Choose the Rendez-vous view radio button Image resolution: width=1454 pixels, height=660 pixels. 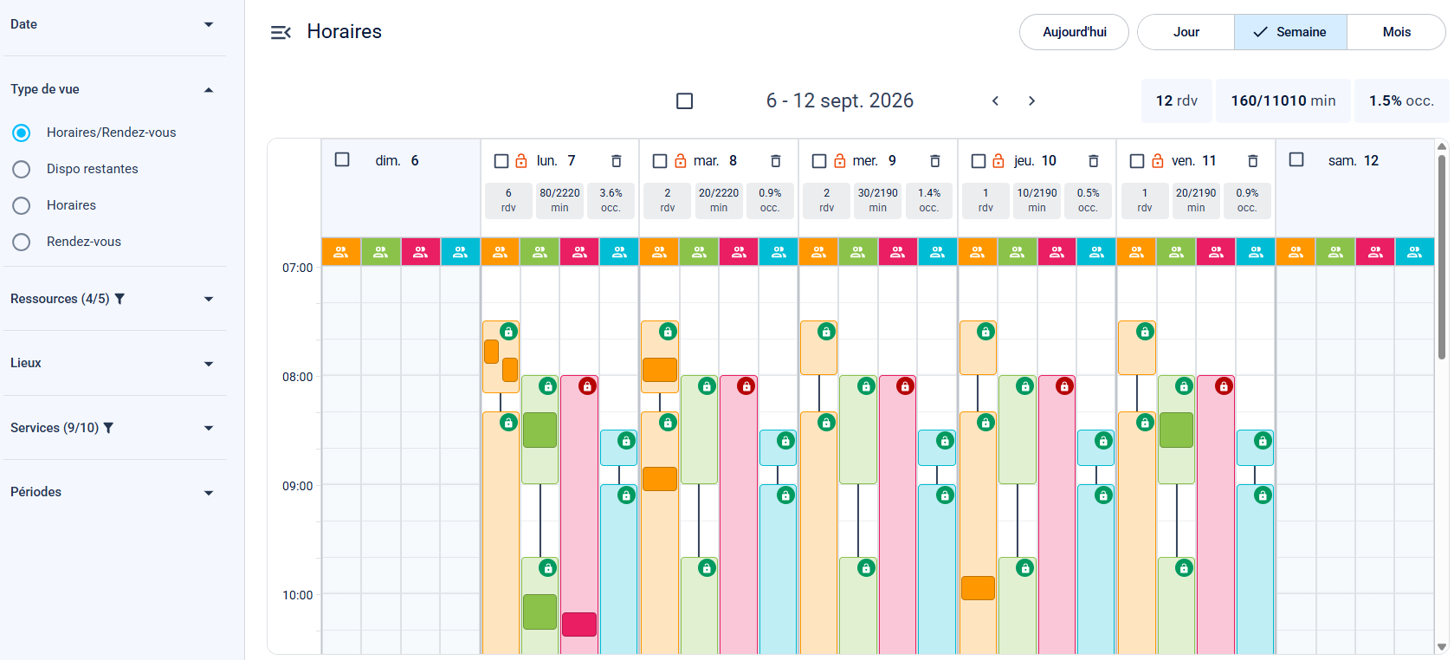pyautogui.click(x=22, y=242)
